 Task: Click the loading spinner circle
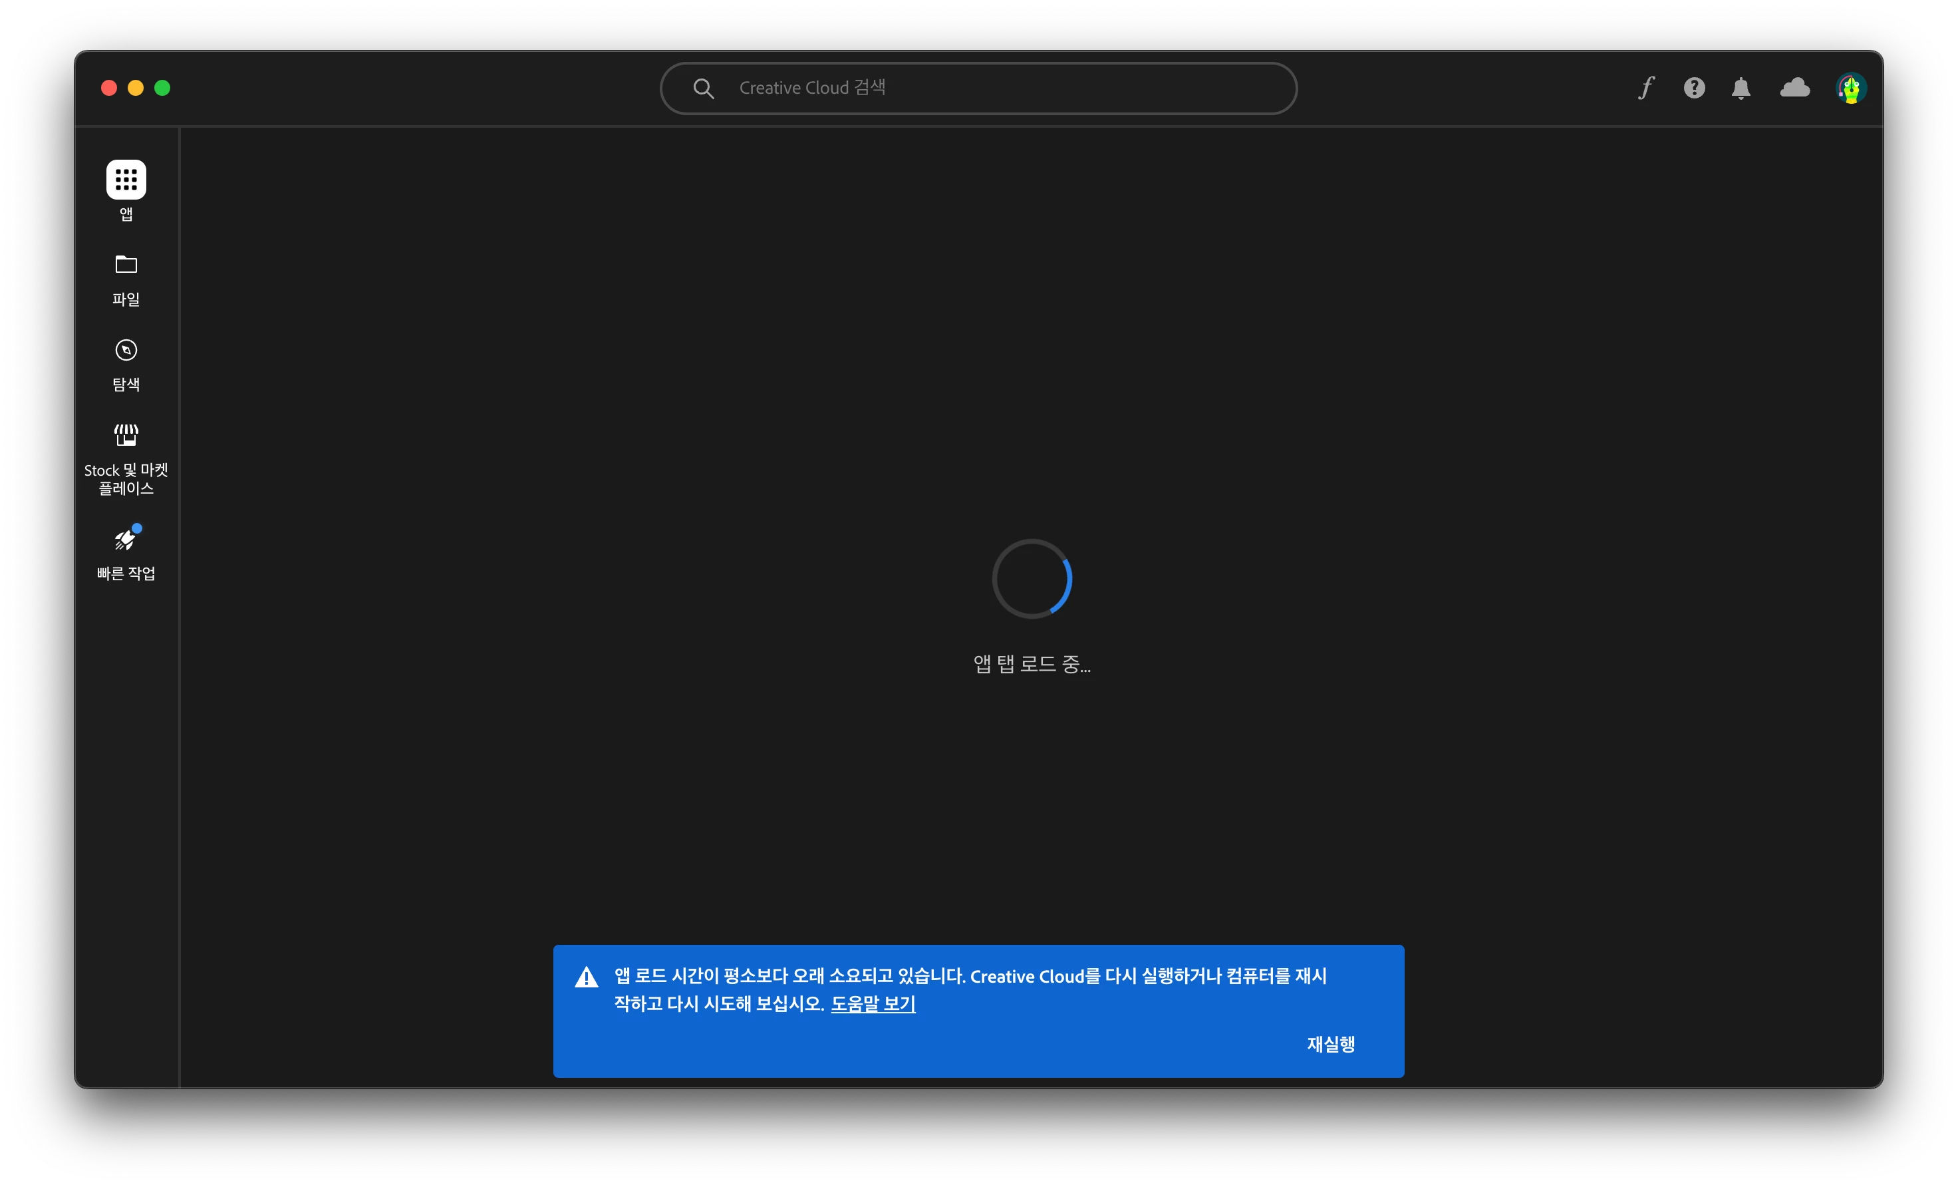click(1032, 579)
